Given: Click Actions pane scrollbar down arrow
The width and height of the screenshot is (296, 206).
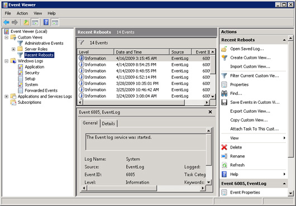Looking at the screenshot, I should [290, 193].
